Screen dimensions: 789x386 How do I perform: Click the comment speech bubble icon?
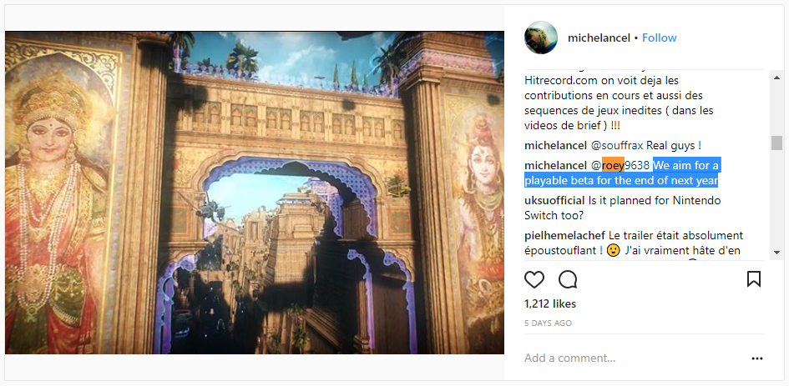[x=568, y=279]
